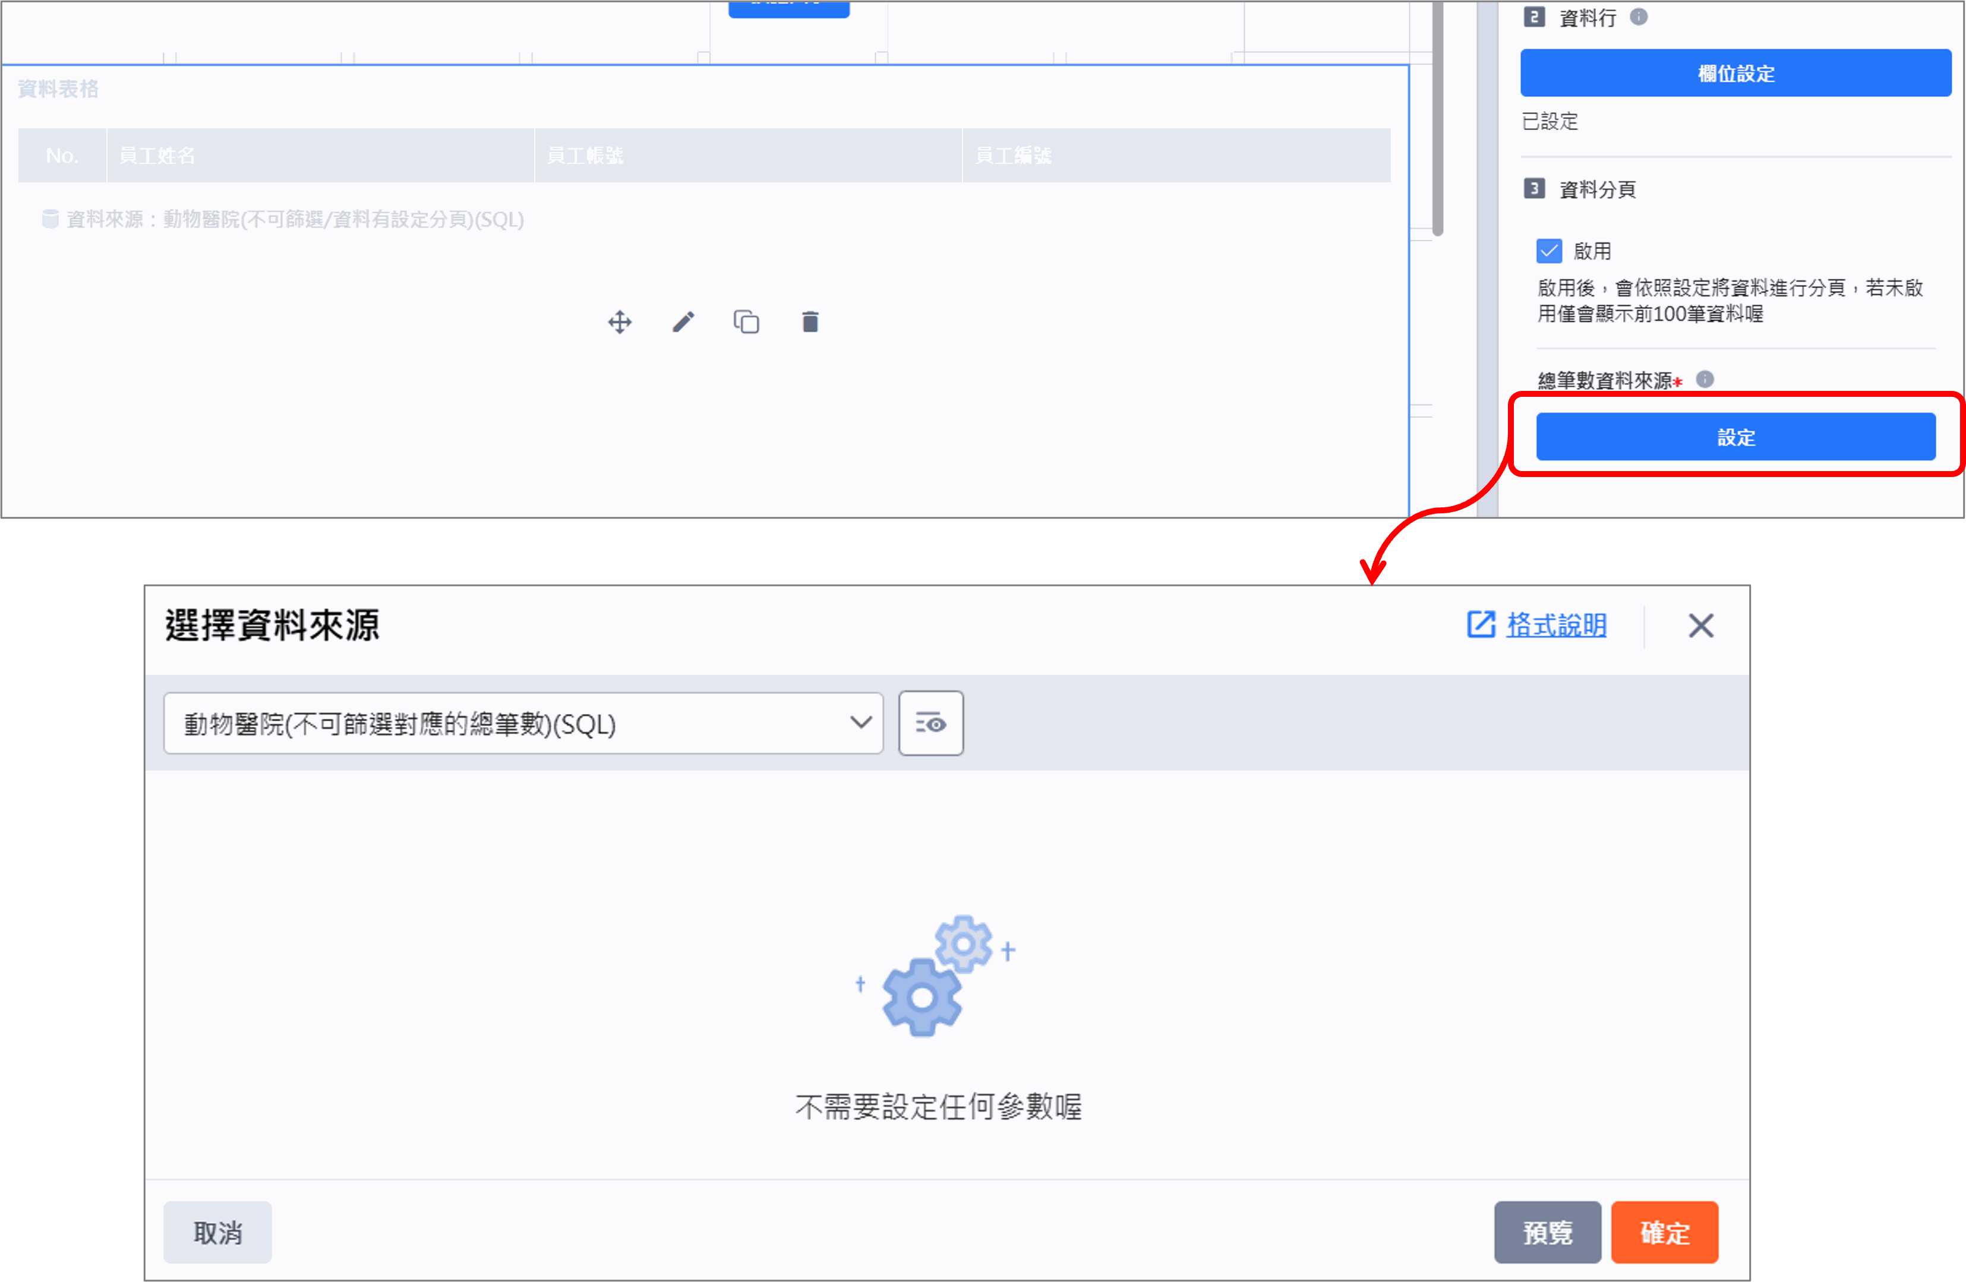This screenshot has width=1966, height=1282.
Task: Click the blue 設定 button
Action: tap(1735, 437)
